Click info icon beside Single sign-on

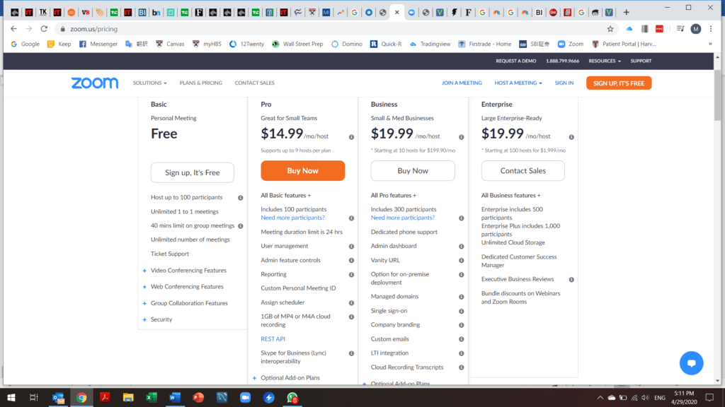462,311
